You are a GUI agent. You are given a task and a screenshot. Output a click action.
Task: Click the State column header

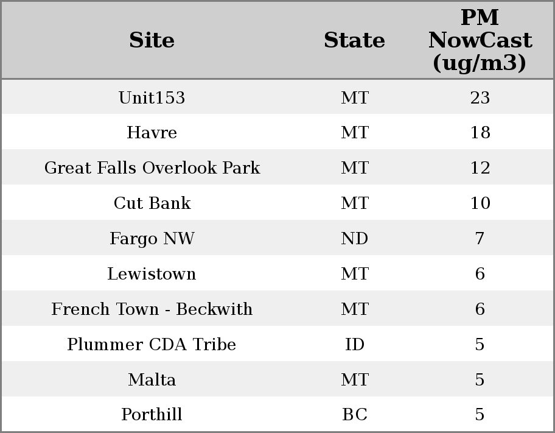coord(354,40)
